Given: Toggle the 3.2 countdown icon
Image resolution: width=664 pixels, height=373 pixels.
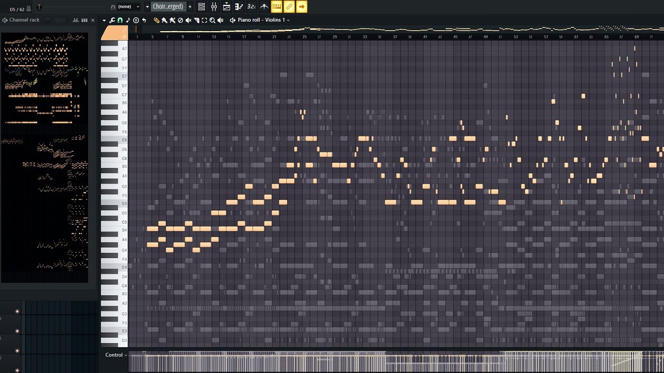Looking at the screenshot, I should [252, 7].
